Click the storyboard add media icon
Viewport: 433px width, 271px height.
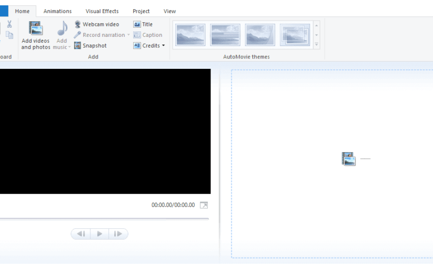click(349, 159)
